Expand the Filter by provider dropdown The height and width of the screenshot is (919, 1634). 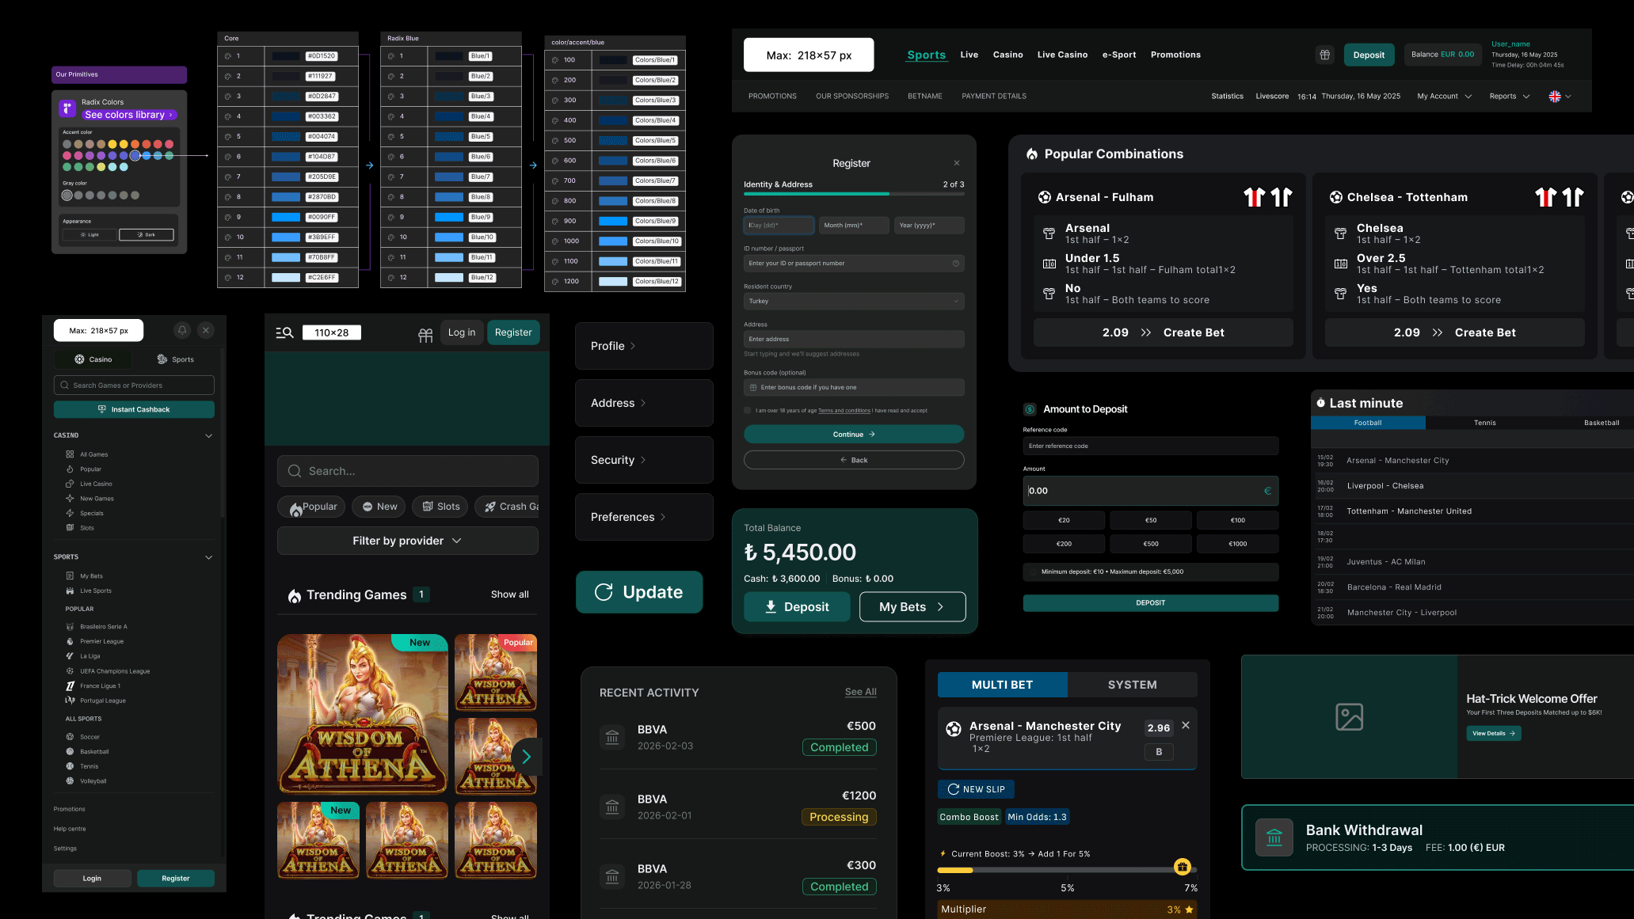(407, 541)
